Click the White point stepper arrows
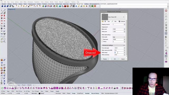The image size is (169, 95). click(x=124, y=32)
